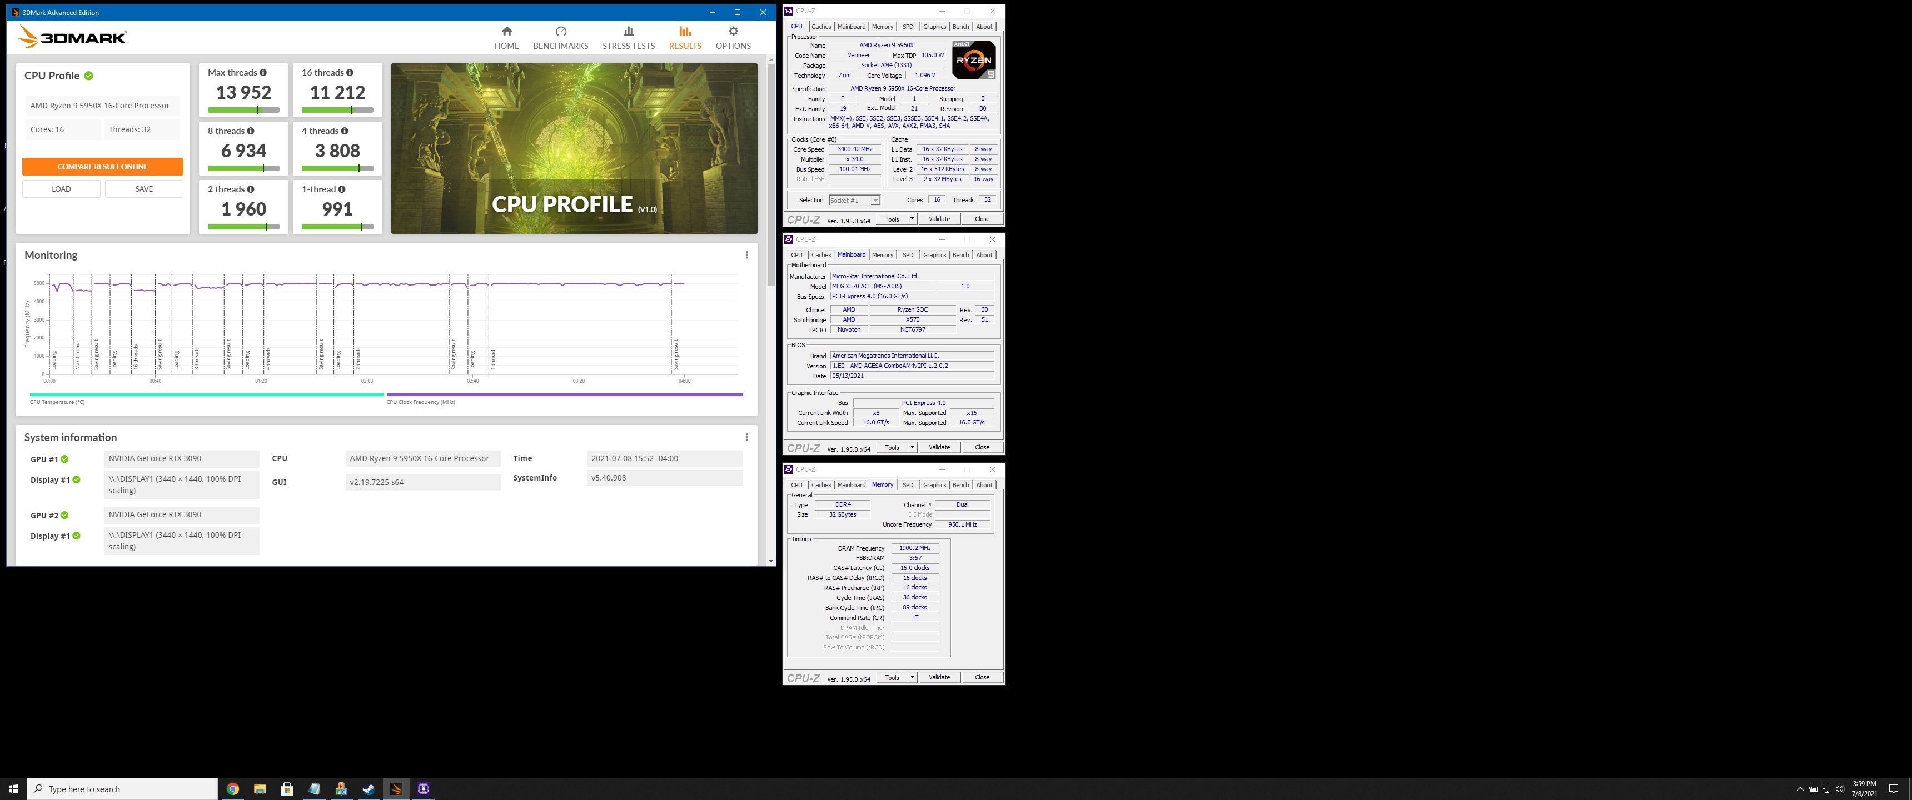Click the 3DMark vertical scrollbar

[771, 174]
